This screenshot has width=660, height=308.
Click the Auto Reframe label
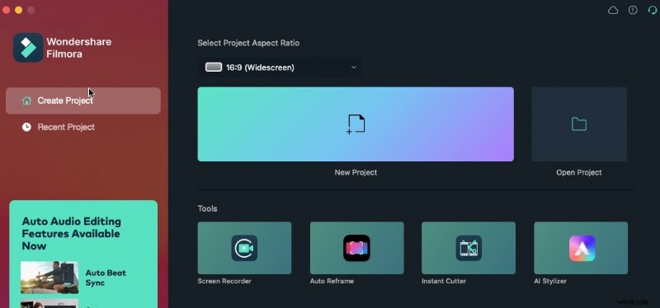(332, 281)
